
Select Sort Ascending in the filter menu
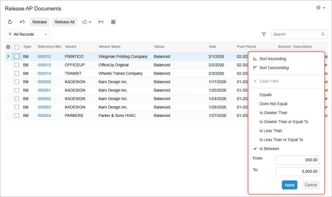tap(273, 59)
